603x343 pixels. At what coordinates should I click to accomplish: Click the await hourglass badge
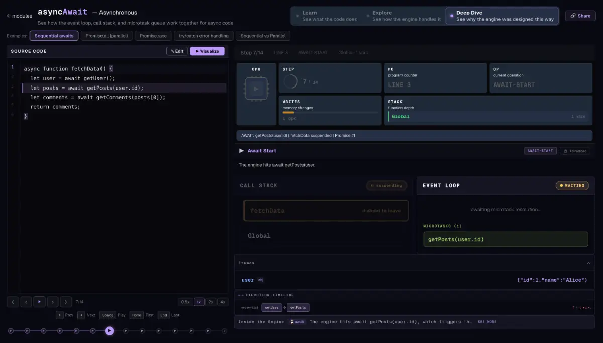tap(297, 322)
